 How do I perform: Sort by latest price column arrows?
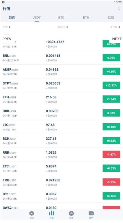click(67, 27)
